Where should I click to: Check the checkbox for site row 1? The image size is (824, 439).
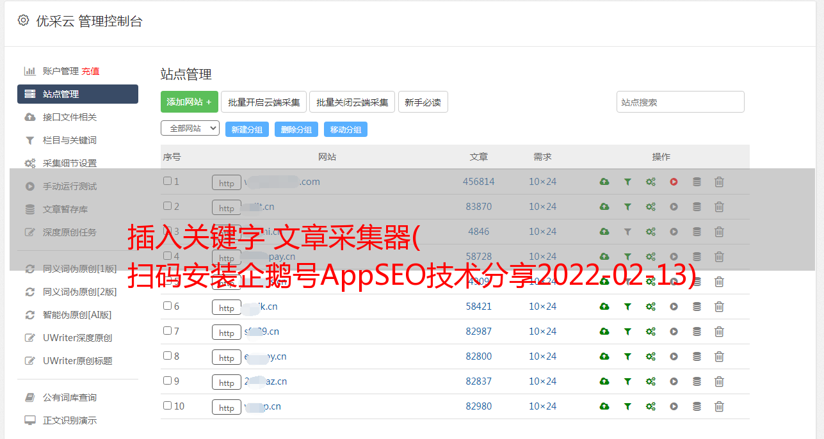coord(167,181)
